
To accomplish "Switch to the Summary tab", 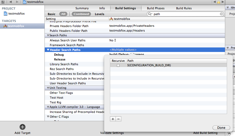I will [82, 8].
